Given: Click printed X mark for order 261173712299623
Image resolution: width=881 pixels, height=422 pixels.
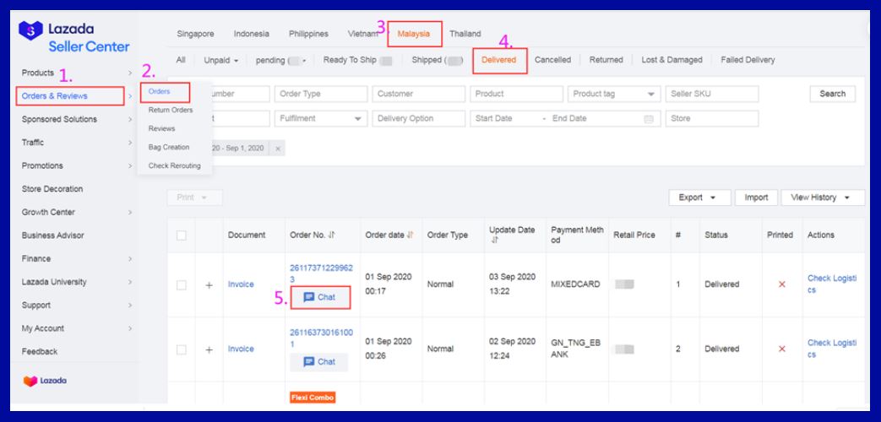Looking at the screenshot, I should click(x=781, y=284).
